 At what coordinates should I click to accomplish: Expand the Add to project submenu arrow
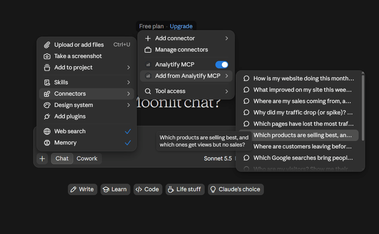click(128, 67)
